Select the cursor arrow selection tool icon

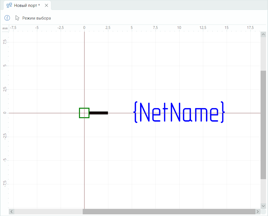point(17,18)
